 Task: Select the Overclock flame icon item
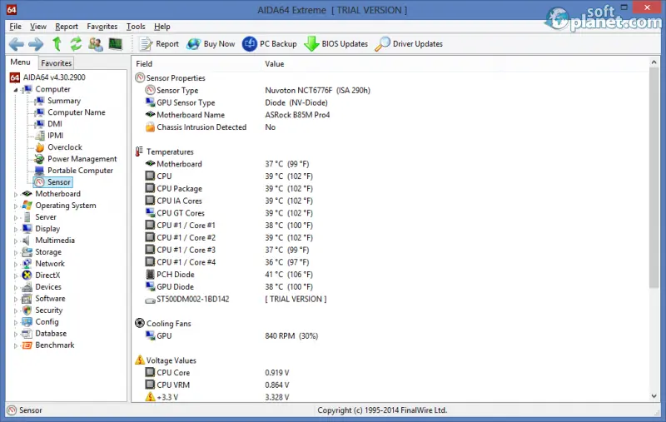coord(39,146)
